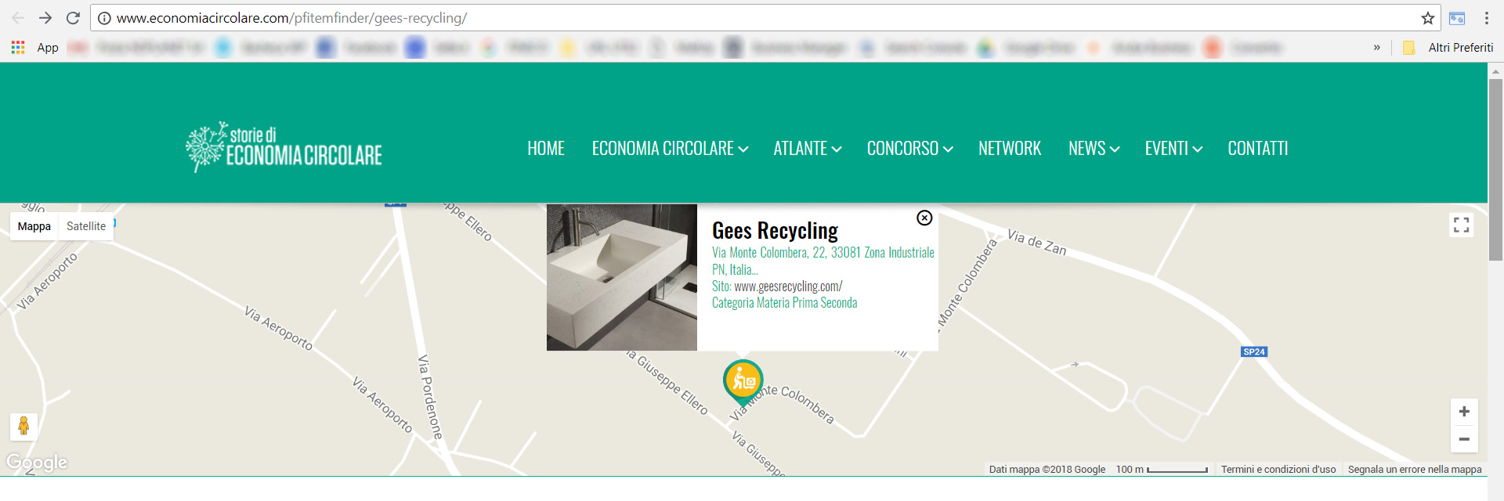Switch the map to Satellite view
The image size is (1504, 501).
(x=86, y=226)
